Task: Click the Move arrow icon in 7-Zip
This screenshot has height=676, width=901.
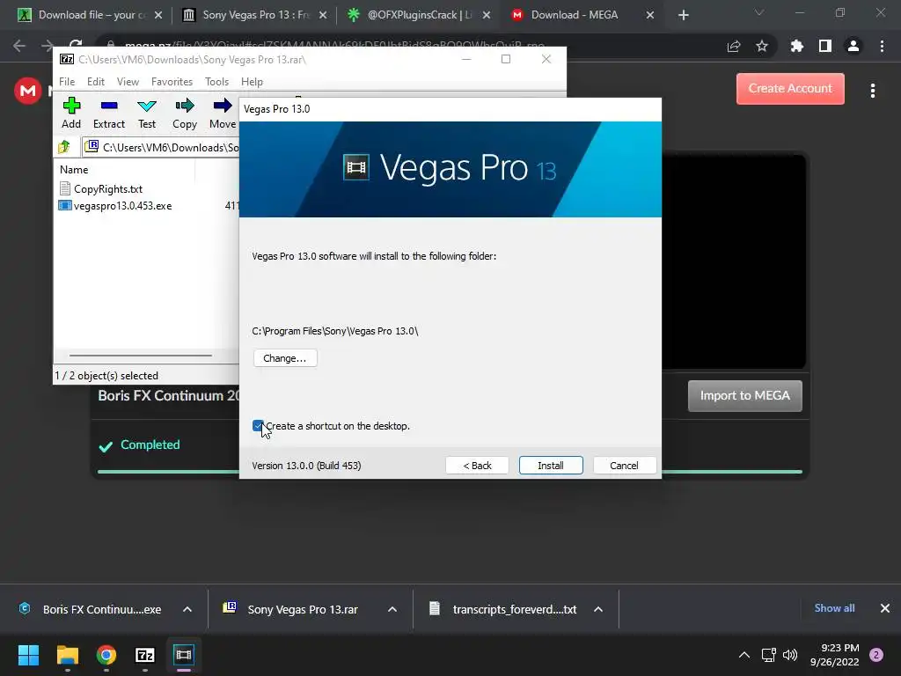Action: pos(223,106)
